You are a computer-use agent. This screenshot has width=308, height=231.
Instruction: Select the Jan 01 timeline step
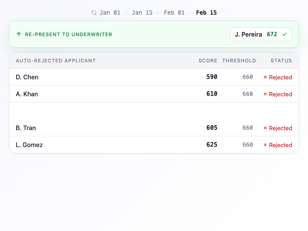point(110,13)
